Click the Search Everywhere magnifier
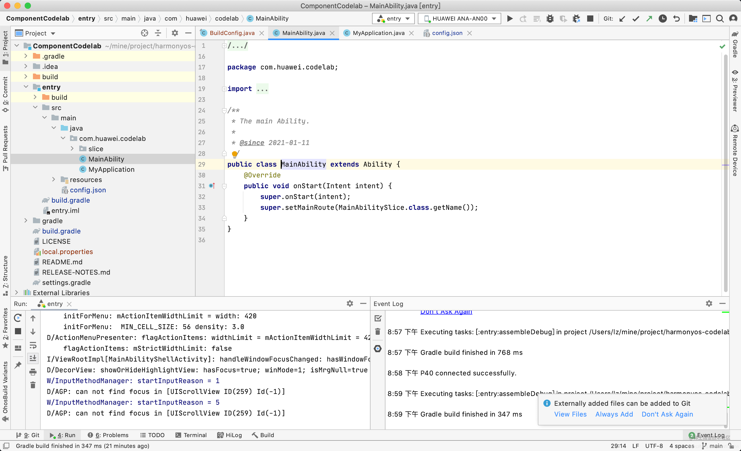This screenshot has height=451, width=741. [720, 19]
